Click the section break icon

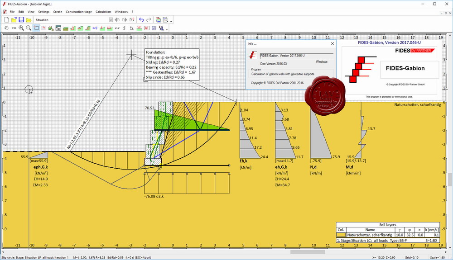coord(125,28)
